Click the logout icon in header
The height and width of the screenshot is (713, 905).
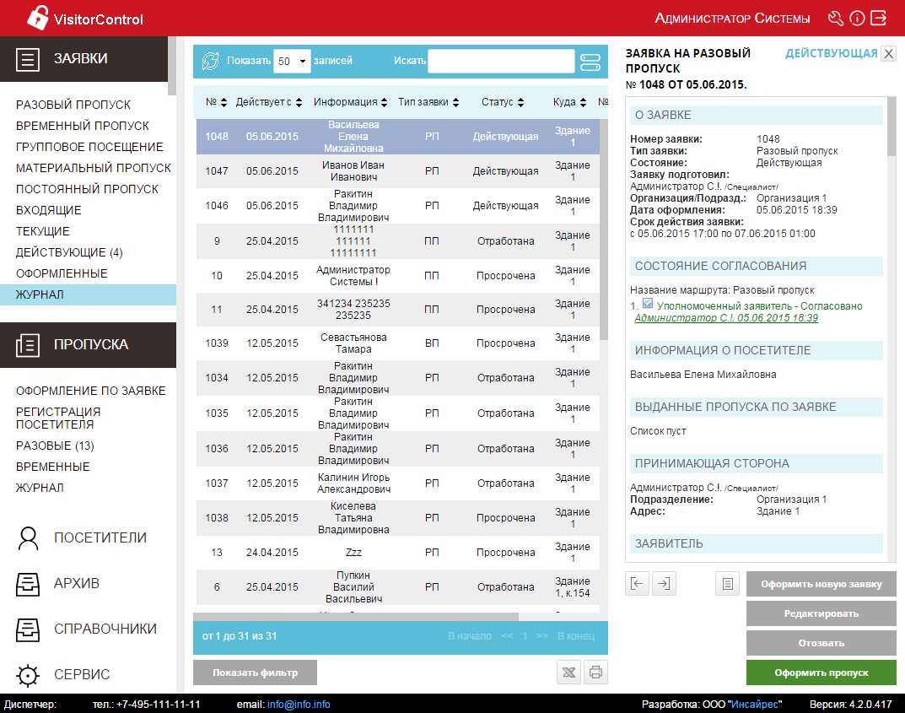coord(879,19)
